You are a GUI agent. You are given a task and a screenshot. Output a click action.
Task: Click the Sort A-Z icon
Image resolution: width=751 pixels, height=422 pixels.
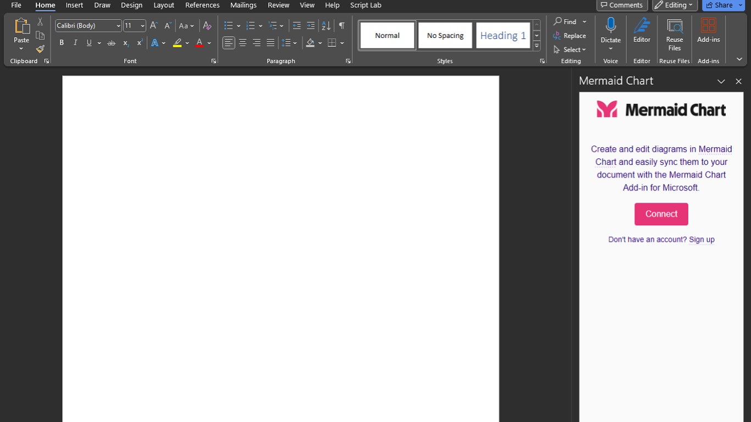pos(326,26)
